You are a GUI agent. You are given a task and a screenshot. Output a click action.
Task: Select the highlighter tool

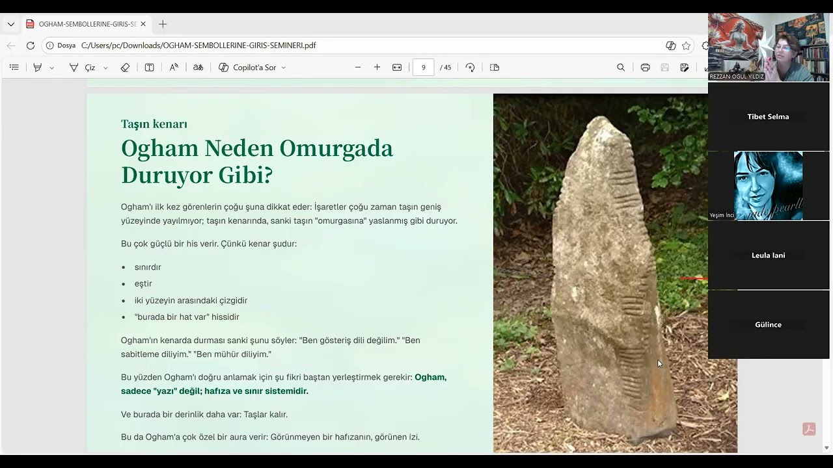38,68
